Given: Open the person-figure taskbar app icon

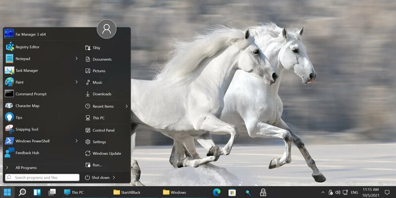Looking at the screenshot, I should 263,192.
